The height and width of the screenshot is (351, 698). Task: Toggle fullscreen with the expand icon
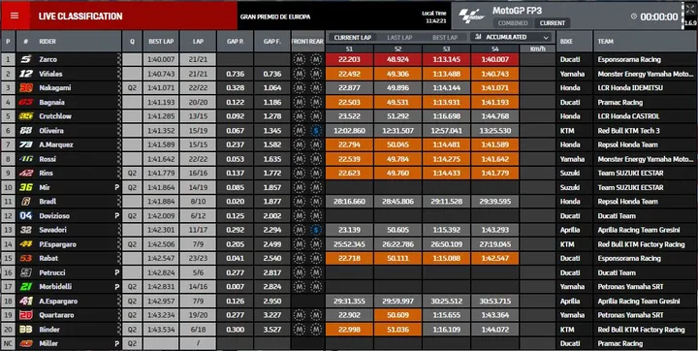pyautogui.click(x=689, y=9)
